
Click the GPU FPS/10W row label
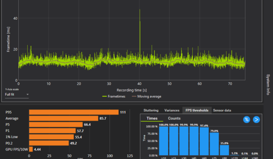[17, 150]
